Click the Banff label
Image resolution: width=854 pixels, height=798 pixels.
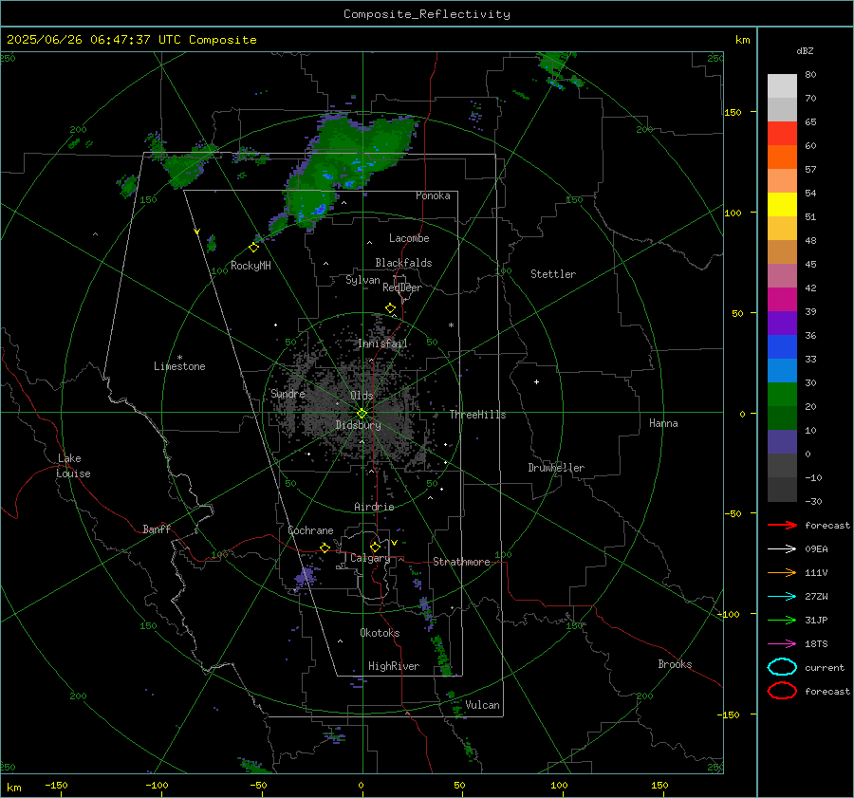(x=157, y=529)
